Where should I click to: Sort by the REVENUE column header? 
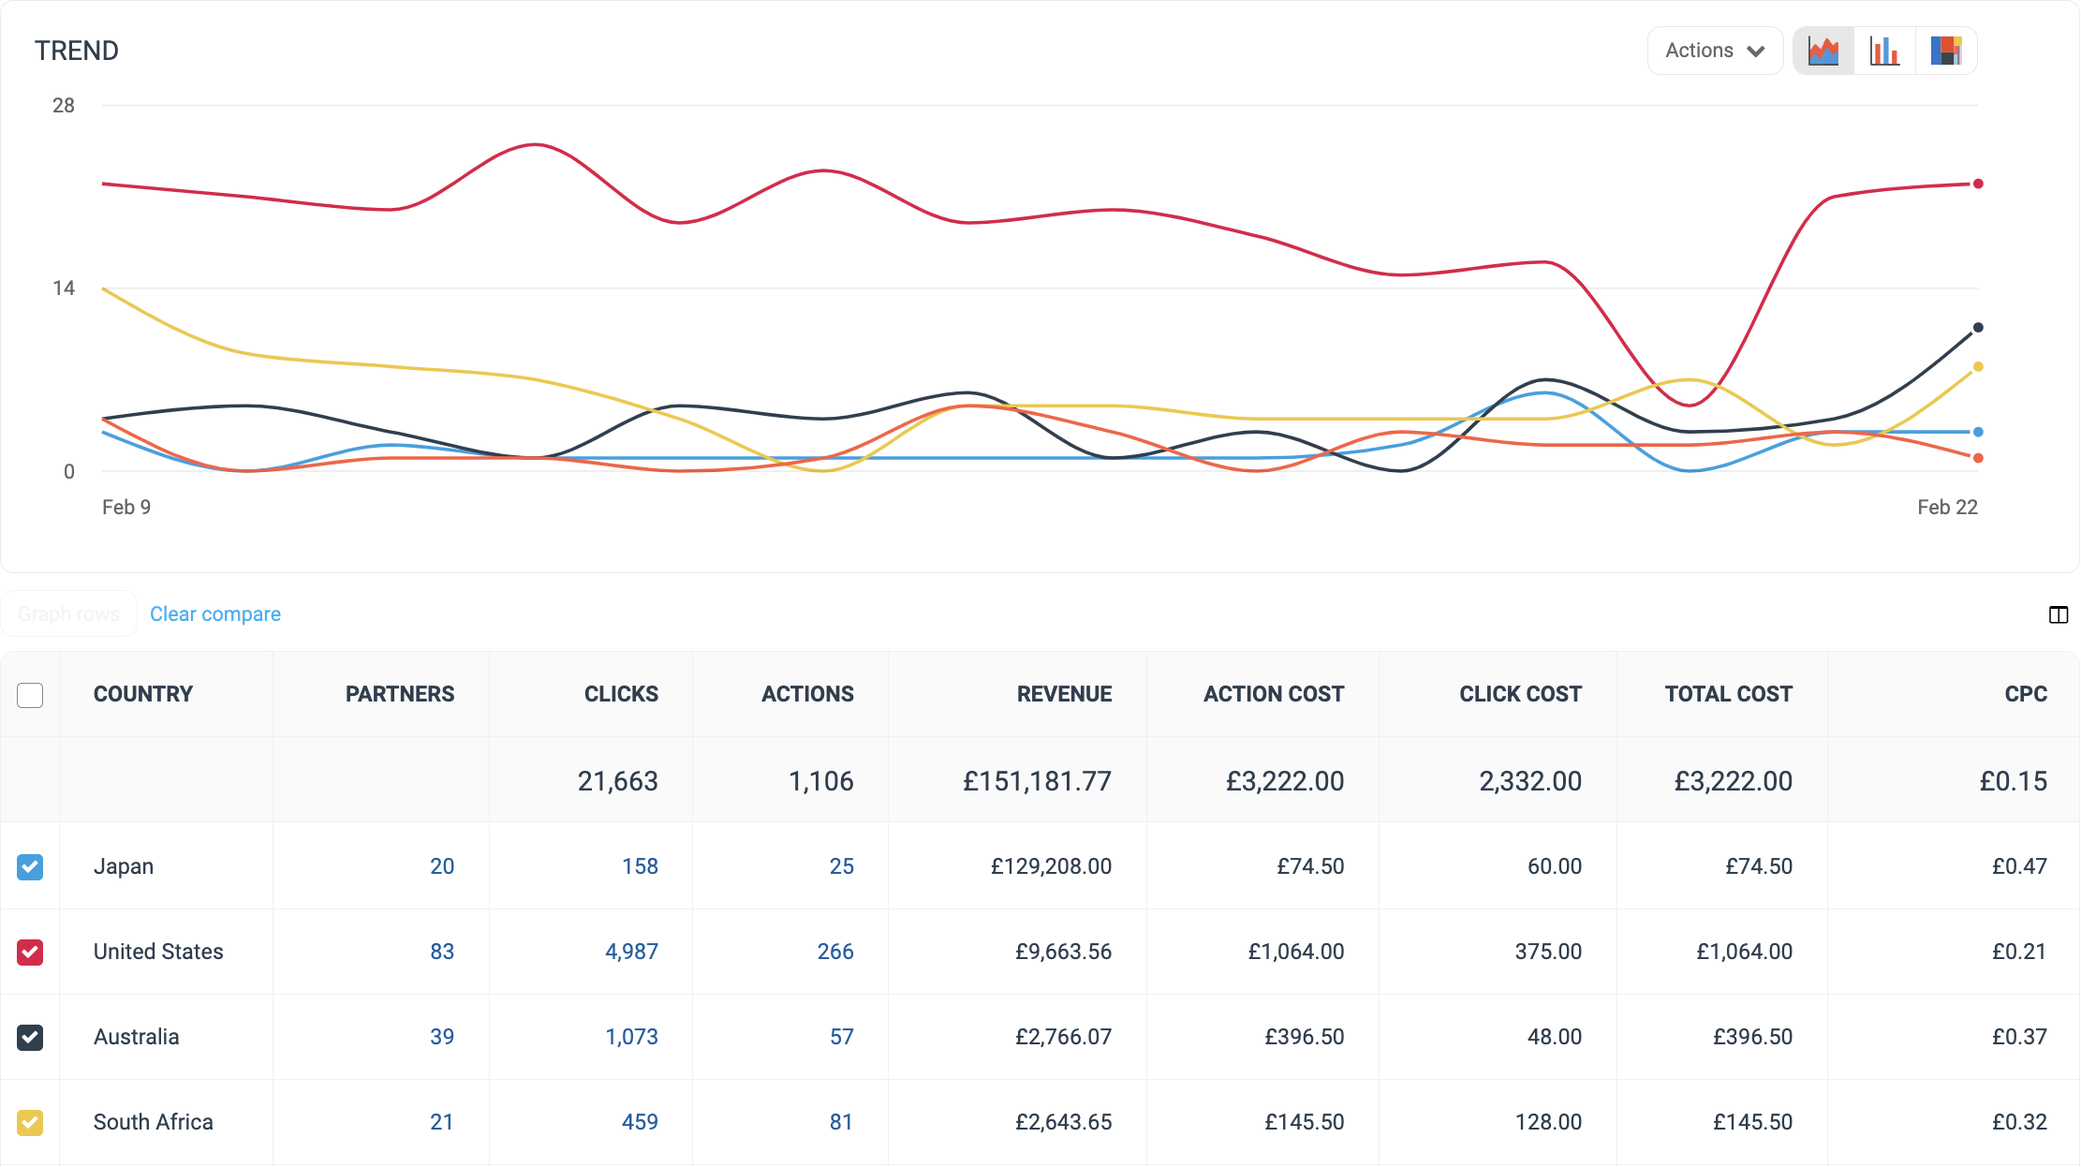[x=1064, y=694]
